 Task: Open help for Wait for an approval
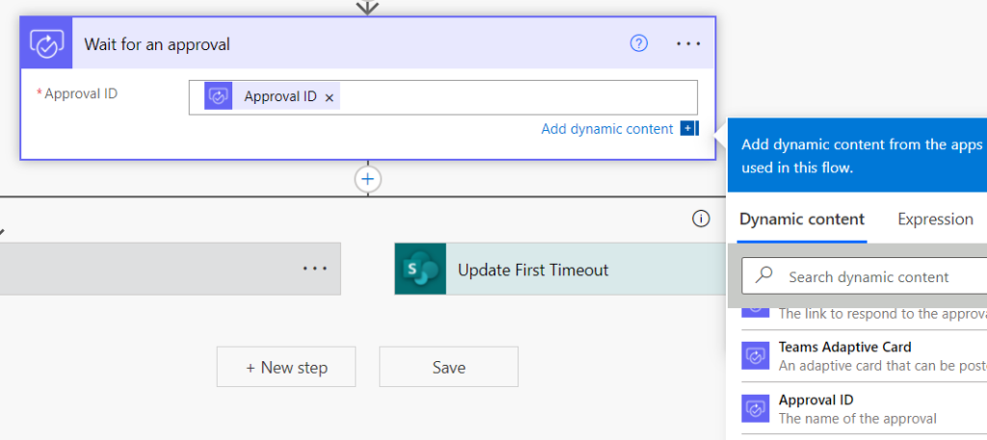pyautogui.click(x=638, y=43)
